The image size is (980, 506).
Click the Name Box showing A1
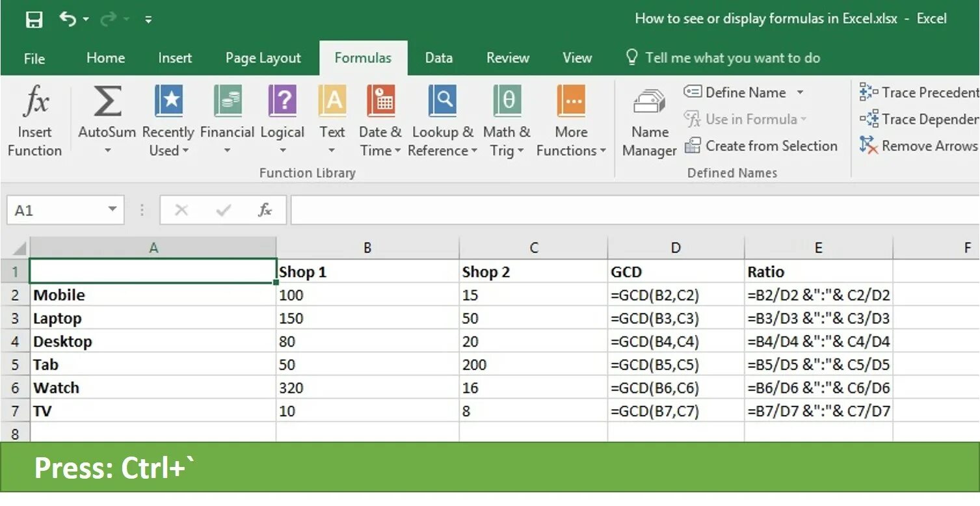(55, 210)
